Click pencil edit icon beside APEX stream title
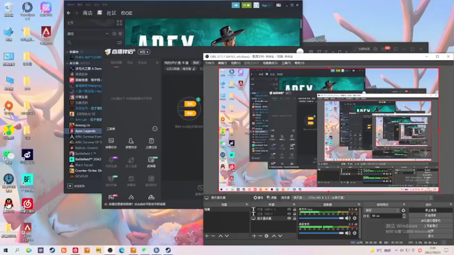Viewport: 454px width, 255px height. click(194, 69)
